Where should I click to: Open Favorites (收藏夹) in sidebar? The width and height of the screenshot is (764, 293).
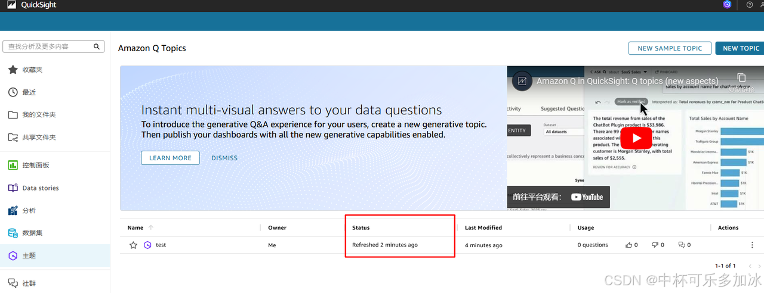point(32,70)
